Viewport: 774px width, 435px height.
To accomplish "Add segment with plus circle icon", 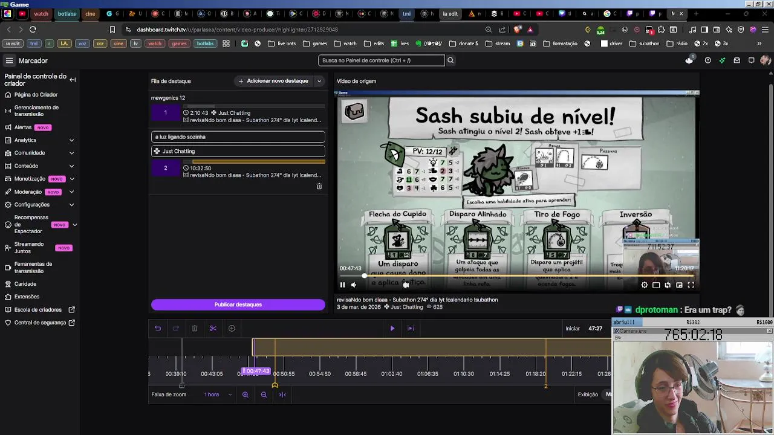I will coord(232,328).
